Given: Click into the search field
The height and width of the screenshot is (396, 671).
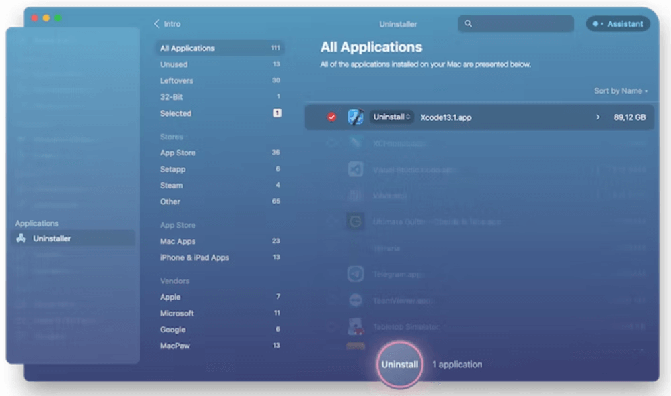Looking at the screenshot, I should click(515, 24).
